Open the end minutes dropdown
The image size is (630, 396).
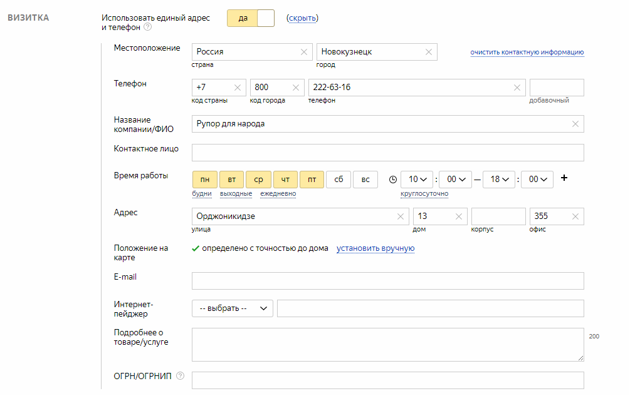tap(537, 180)
